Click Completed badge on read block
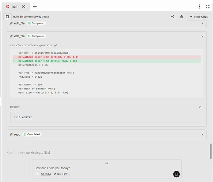Image resolution: width=213 pixels, height=182 pixels. (32, 134)
